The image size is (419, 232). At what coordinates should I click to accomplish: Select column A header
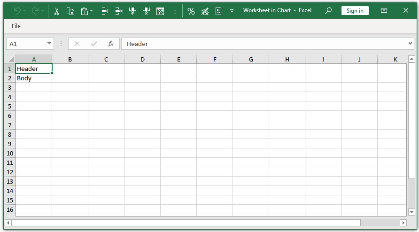34,59
